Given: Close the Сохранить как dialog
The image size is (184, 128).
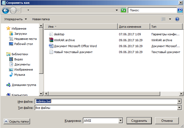Looking at the screenshot, I should pos(180,3).
